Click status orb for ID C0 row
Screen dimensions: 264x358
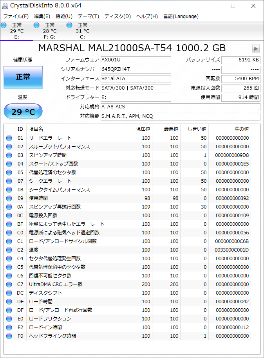tap(9, 233)
